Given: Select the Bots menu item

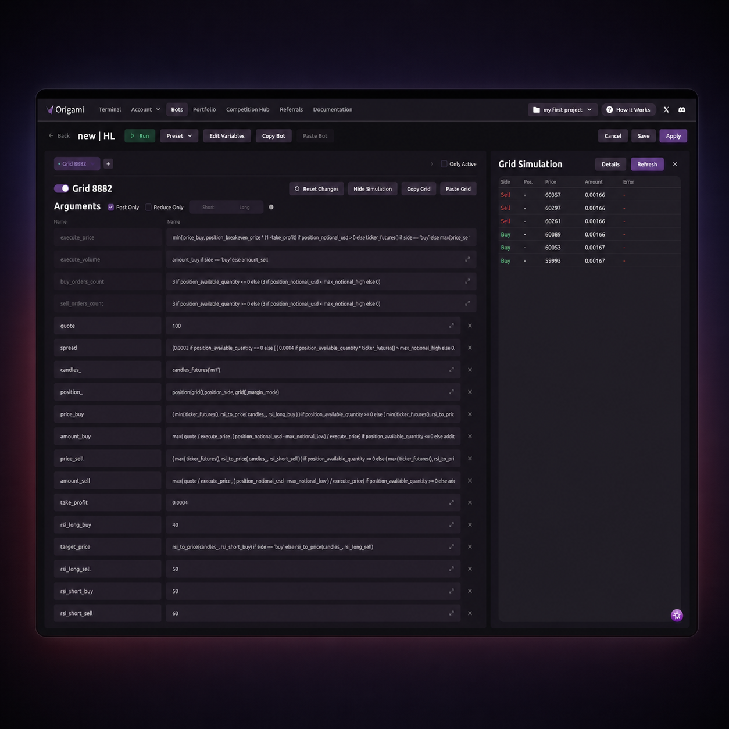Looking at the screenshot, I should [x=177, y=109].
